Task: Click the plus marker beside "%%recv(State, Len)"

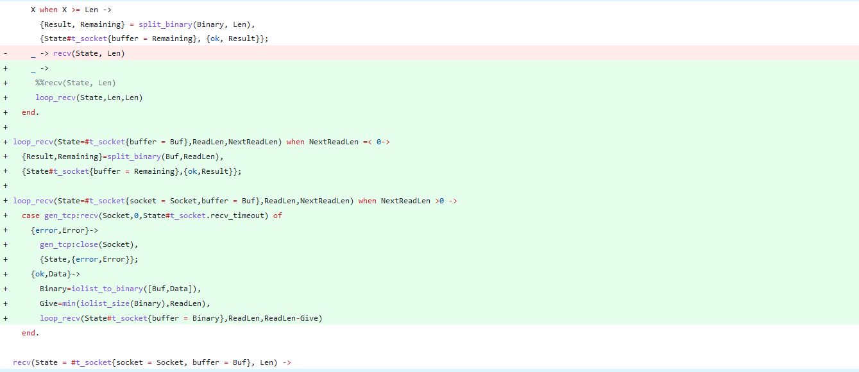Action: point(5,83)
